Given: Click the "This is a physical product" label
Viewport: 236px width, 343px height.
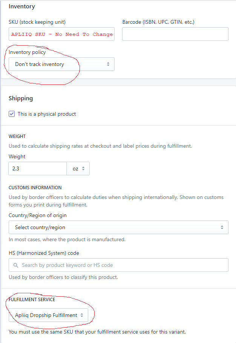Looking at the screenshot, I should click(x=47, y=114).
